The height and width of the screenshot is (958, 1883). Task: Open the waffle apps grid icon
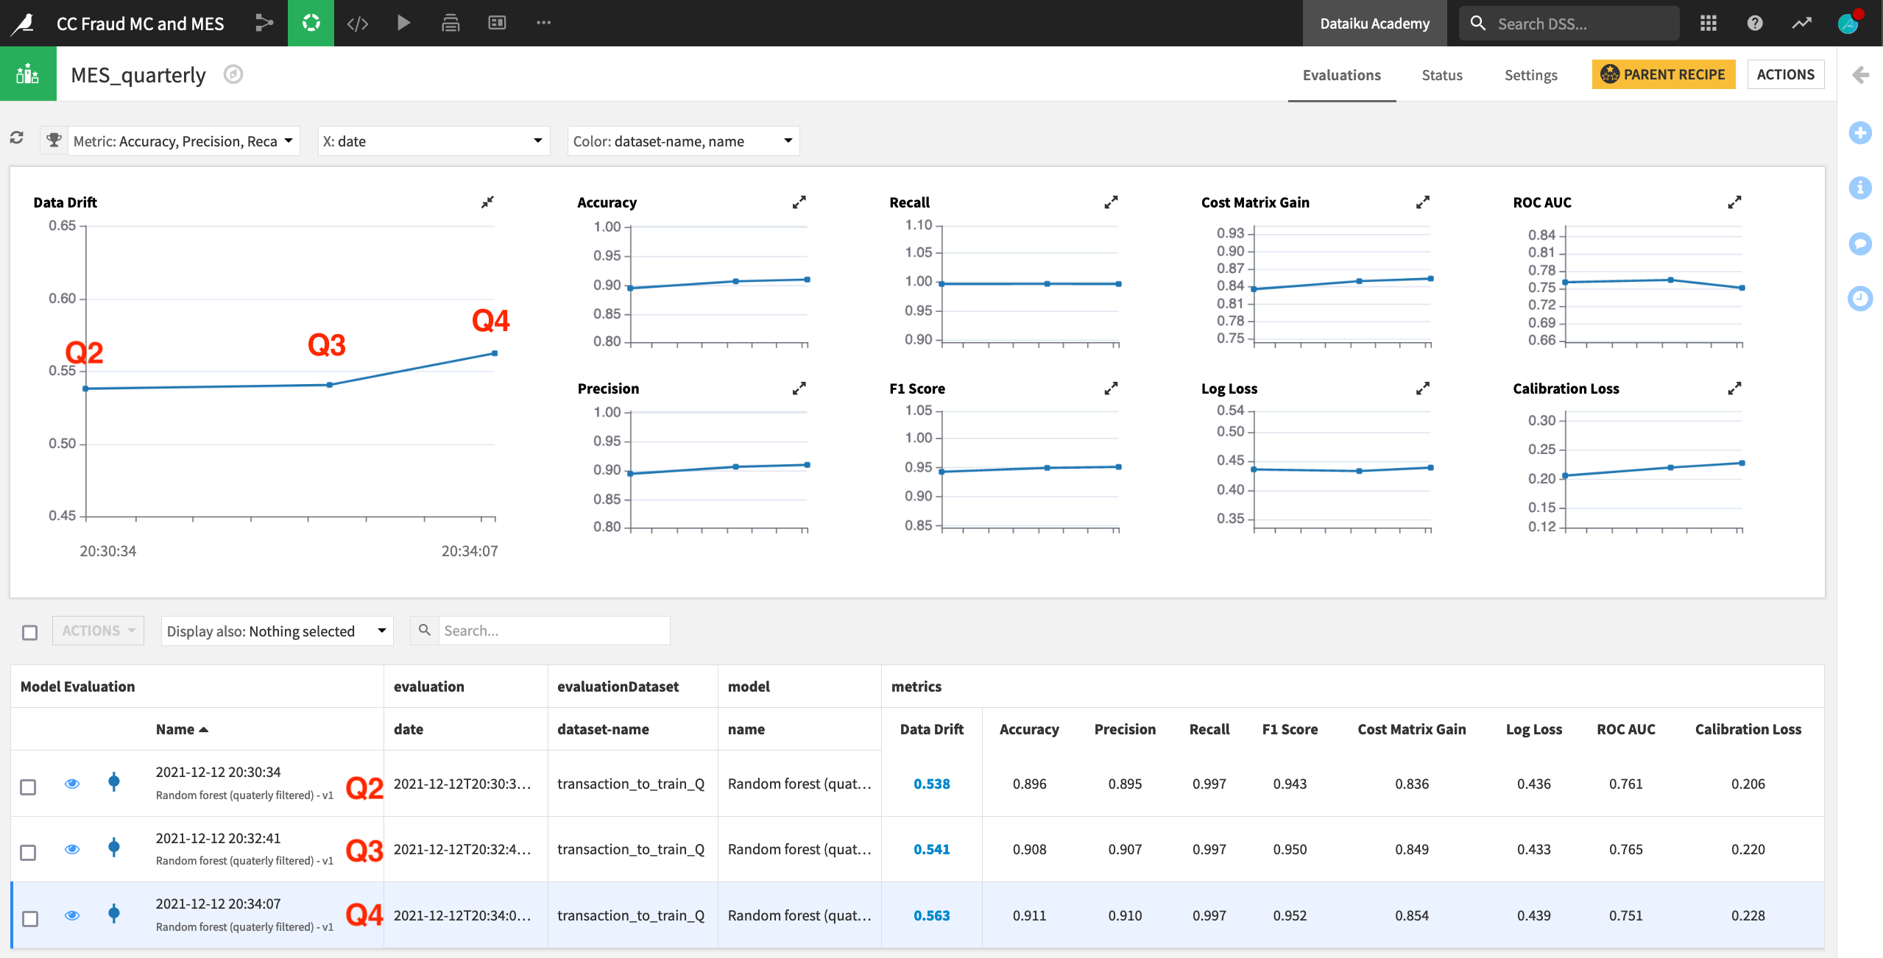(x=1709, y=23)
